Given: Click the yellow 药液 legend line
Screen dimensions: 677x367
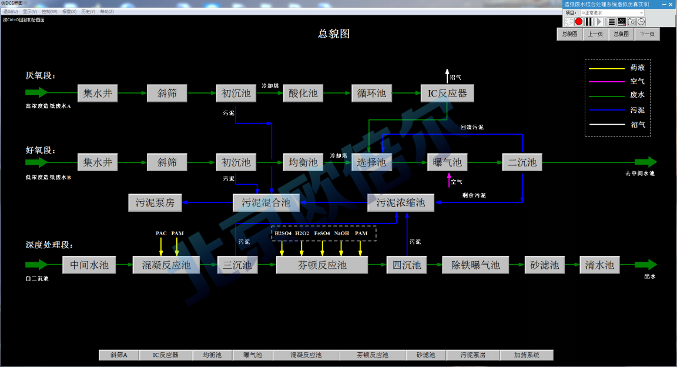Looking at the screenshot, I should tap(606, 68).
